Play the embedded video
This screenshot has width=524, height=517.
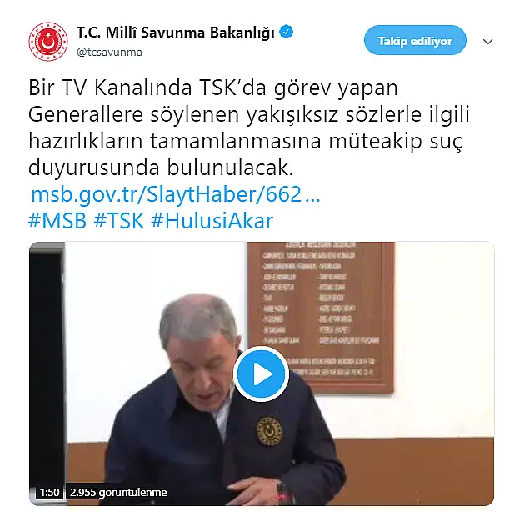[261, 374]
